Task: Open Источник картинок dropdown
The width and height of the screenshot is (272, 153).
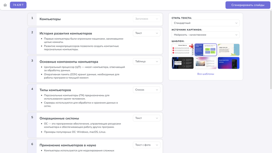Action: (x=206, y=35)
